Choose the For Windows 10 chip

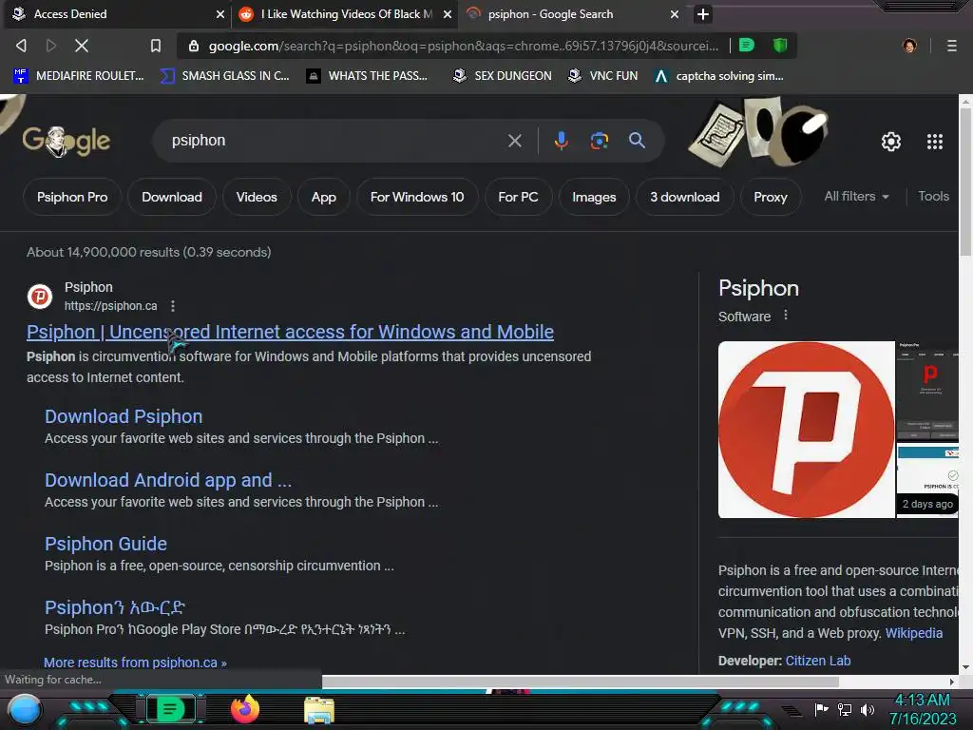(x=417, y=197)
